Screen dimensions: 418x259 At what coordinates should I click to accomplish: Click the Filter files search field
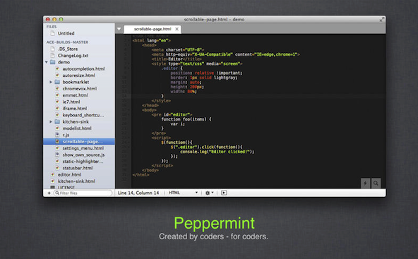[x=83, y=193]
